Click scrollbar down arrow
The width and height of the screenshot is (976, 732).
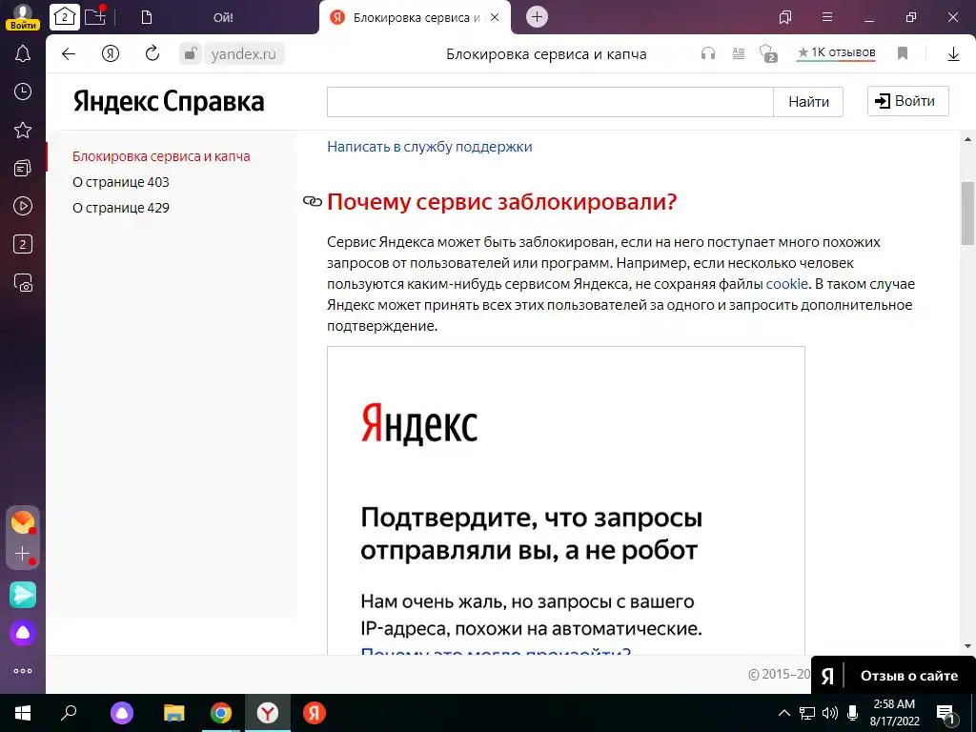tap(968, 647)
